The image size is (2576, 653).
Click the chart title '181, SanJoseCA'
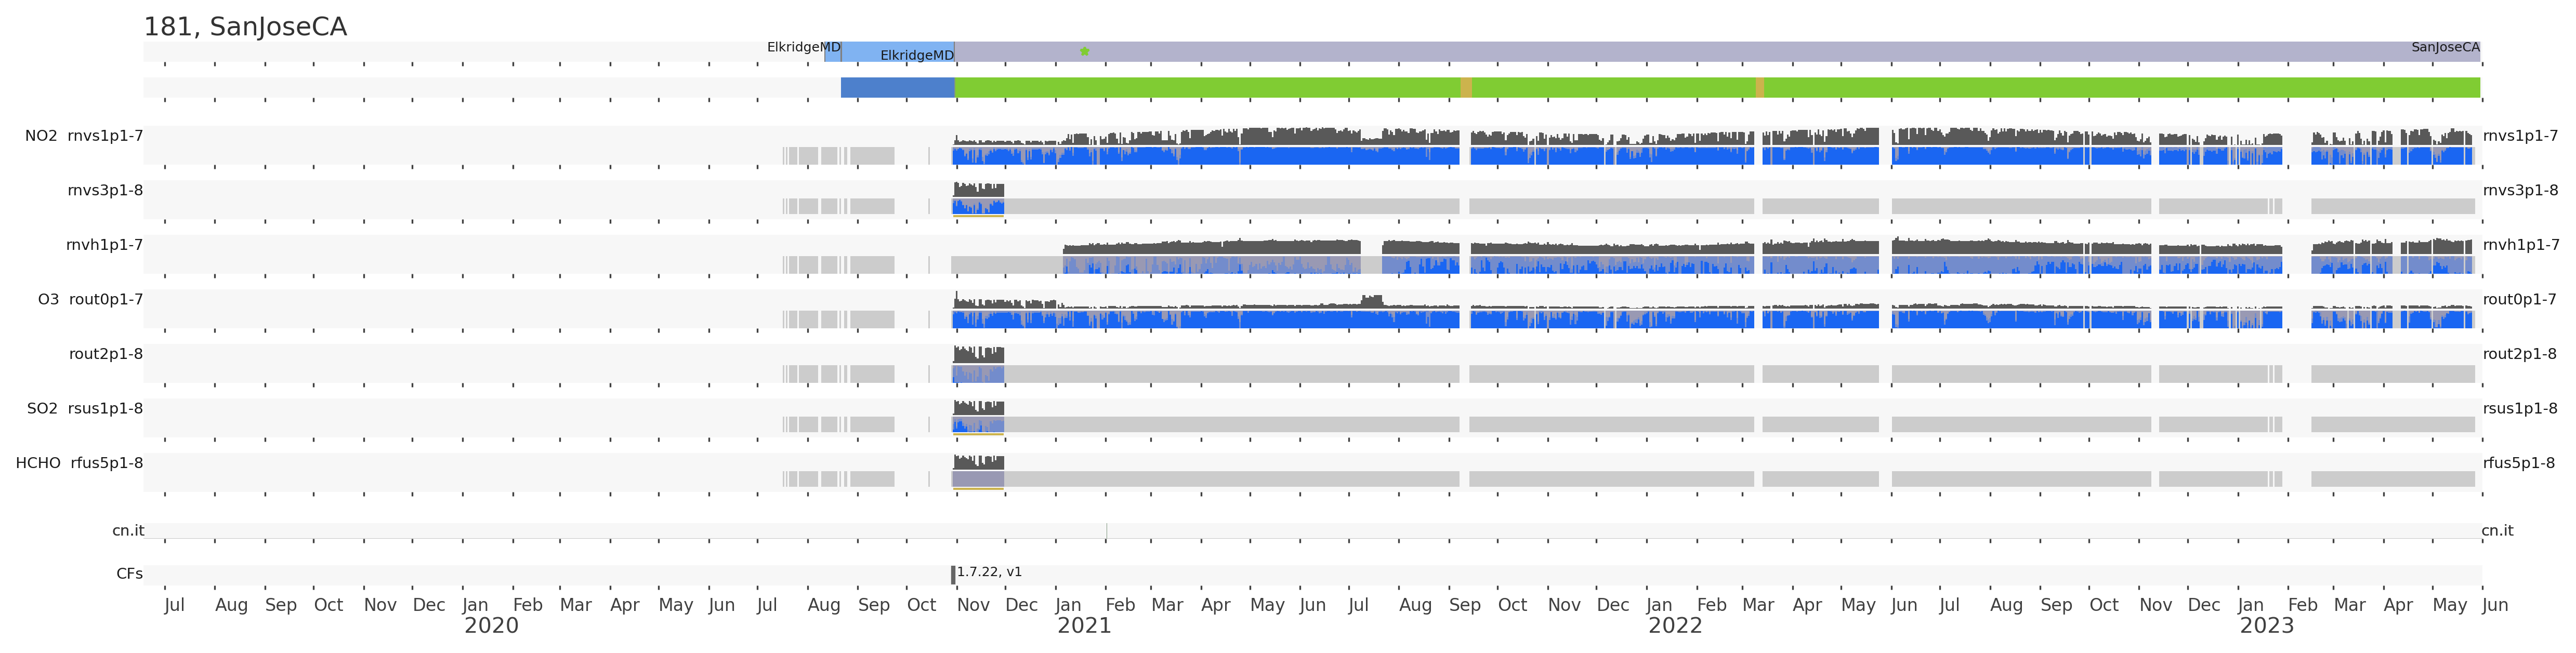[x=245, y=27]
